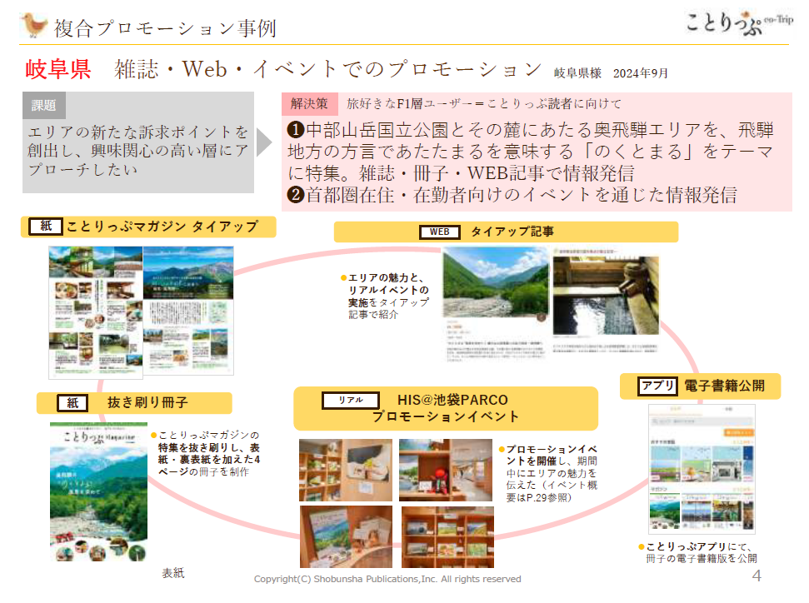Select the リアル tag beside HIS@池袋PARCO

[x=350, y=400]
